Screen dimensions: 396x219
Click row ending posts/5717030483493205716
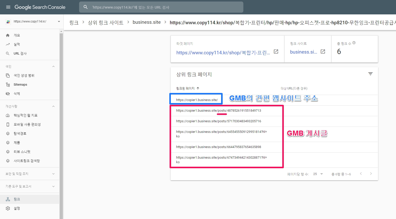pos(274,121)
